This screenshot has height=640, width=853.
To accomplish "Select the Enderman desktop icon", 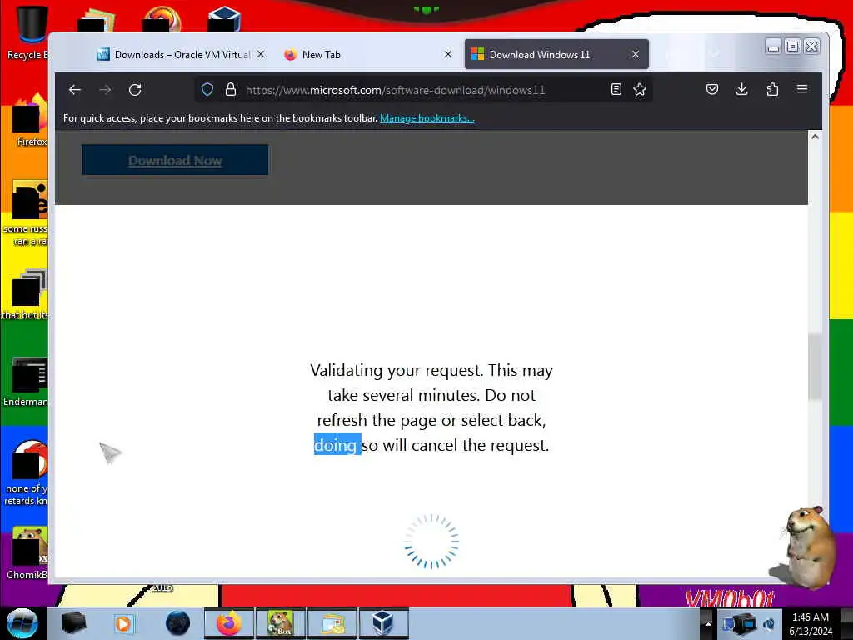I will (27, 382).
